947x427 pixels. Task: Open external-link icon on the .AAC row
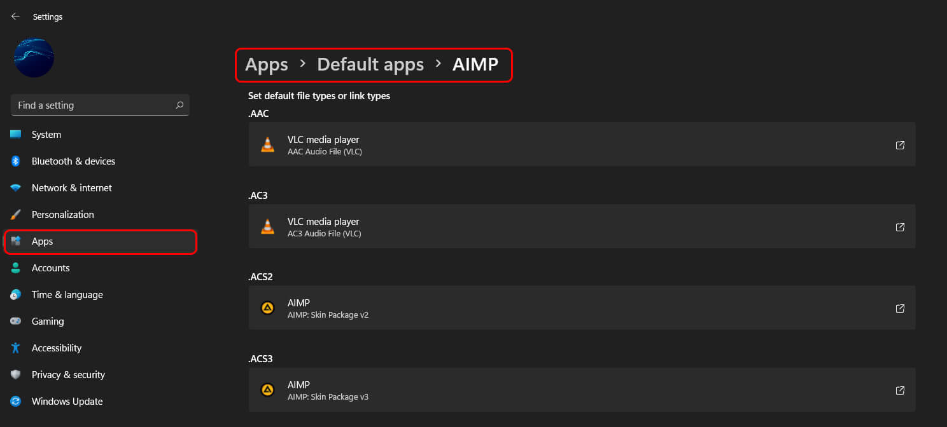(900, 145)
